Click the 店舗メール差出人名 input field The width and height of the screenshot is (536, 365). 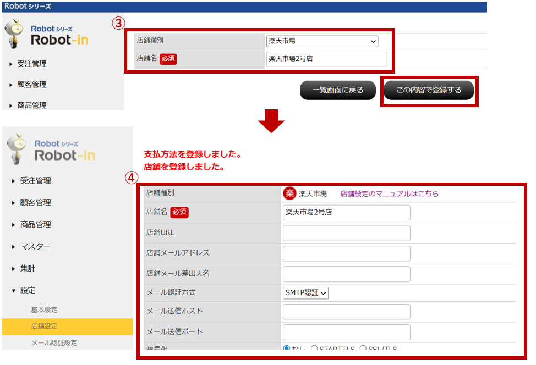tap(346, 274)
